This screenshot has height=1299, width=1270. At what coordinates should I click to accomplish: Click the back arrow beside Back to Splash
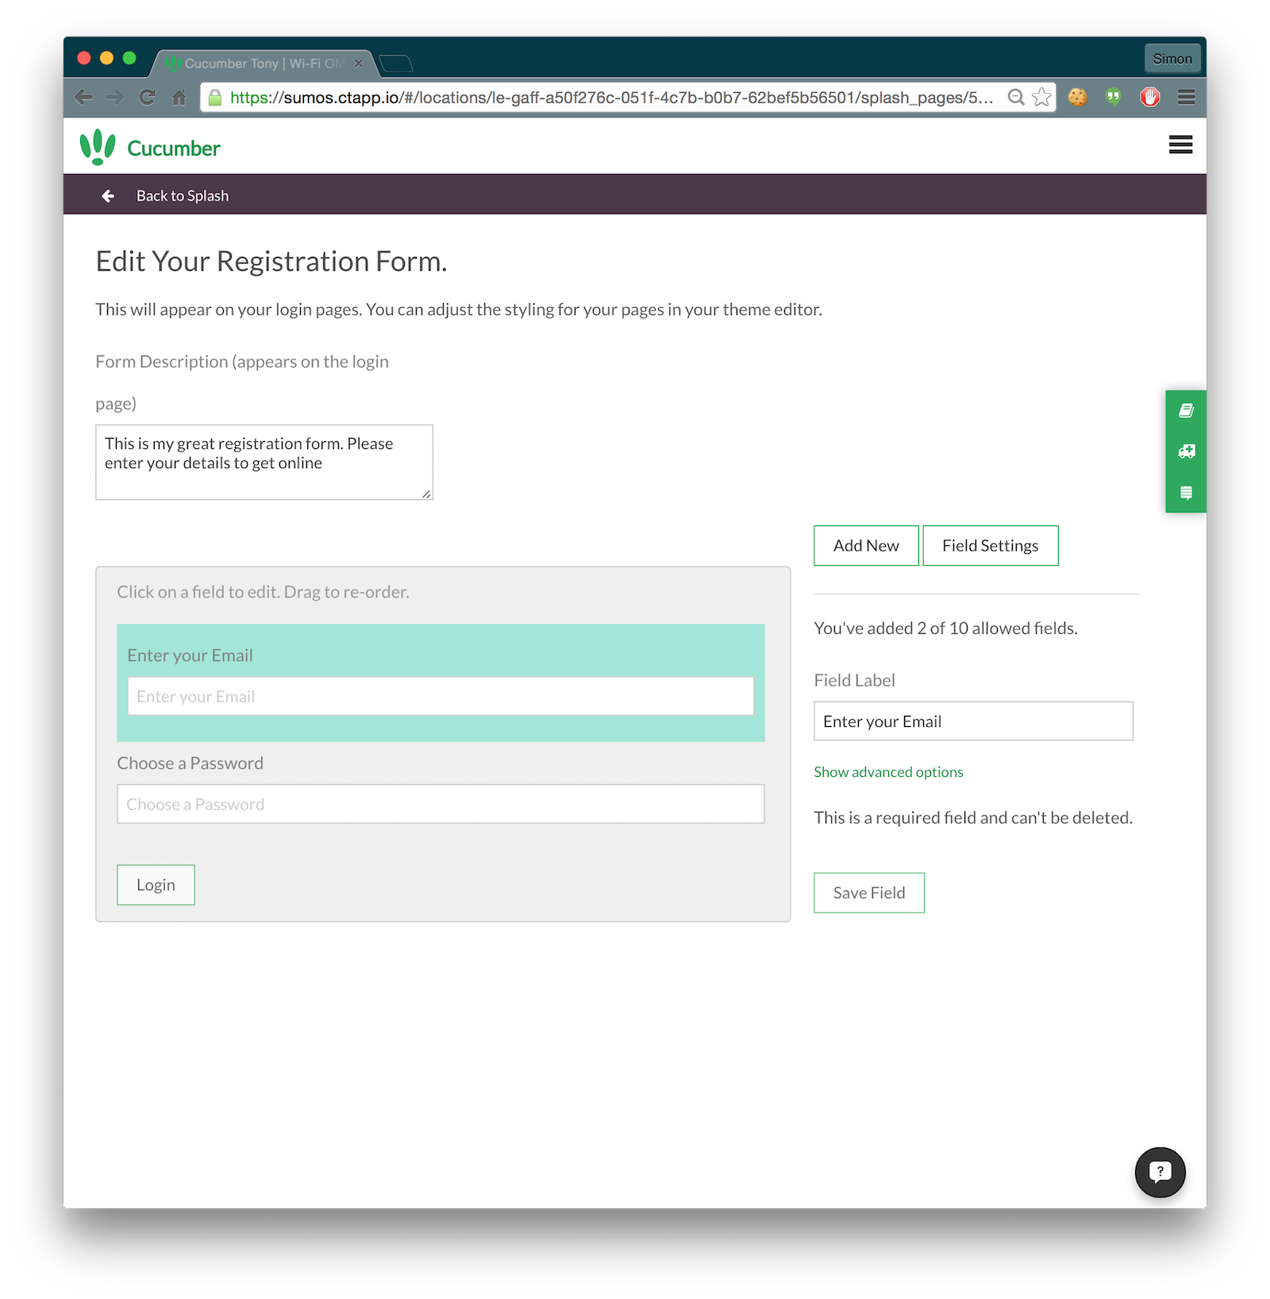click(108, 195)
